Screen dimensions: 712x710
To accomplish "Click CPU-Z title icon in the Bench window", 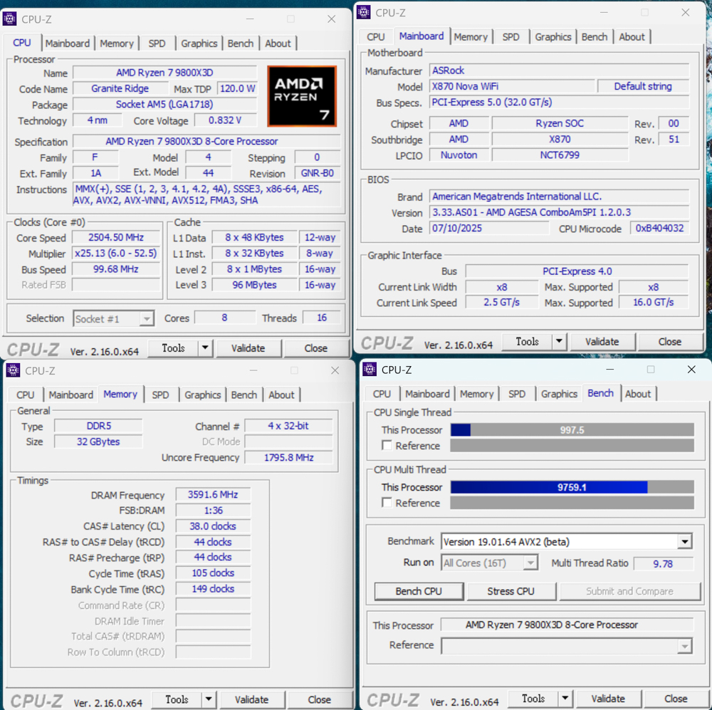I will (x=370, y=370).
